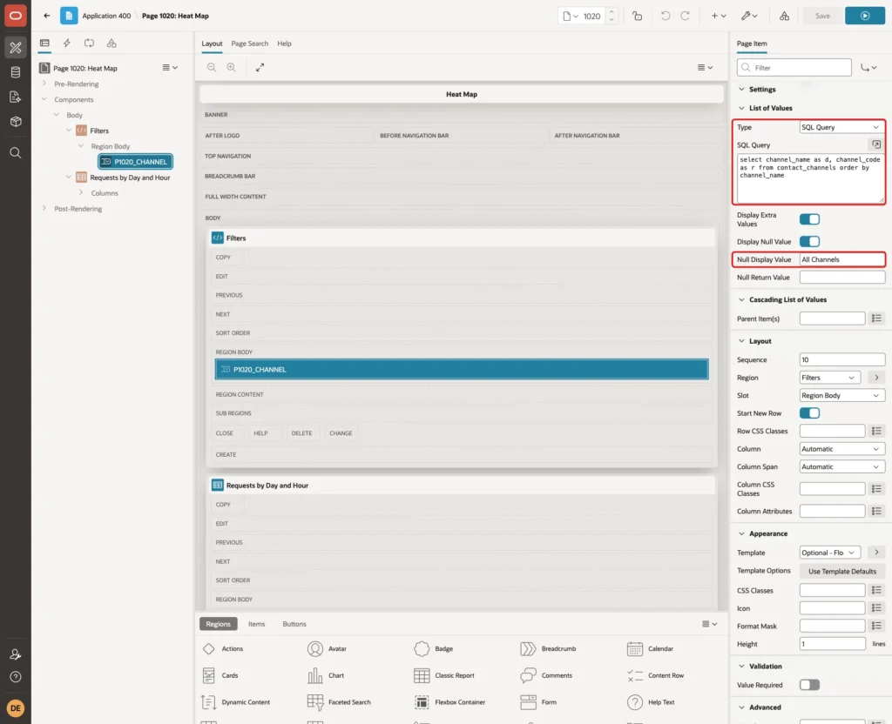Focus the property Filter search box
892x724 pixels.
click(x=794, y=68)
